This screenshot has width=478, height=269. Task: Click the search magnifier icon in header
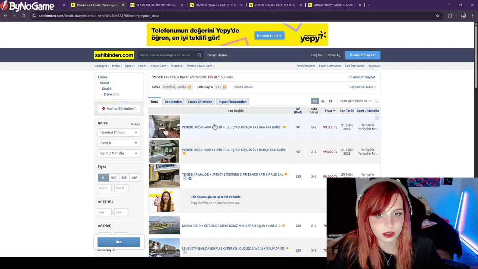tap(199, 55)
